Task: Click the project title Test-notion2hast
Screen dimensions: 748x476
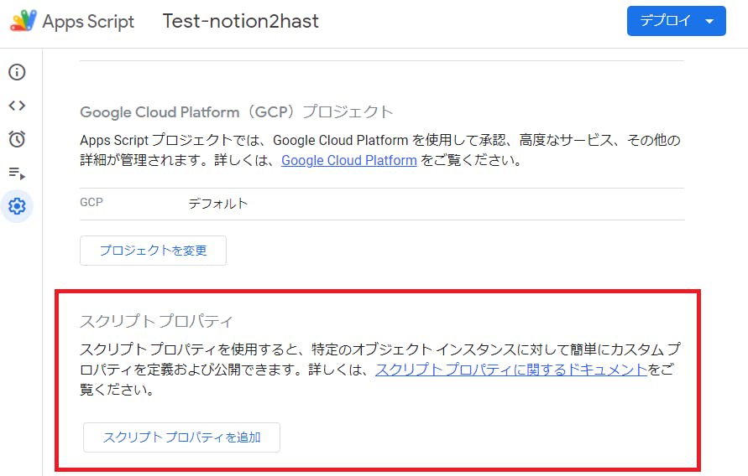Action: pyautogui.click(x=241, y=21)
